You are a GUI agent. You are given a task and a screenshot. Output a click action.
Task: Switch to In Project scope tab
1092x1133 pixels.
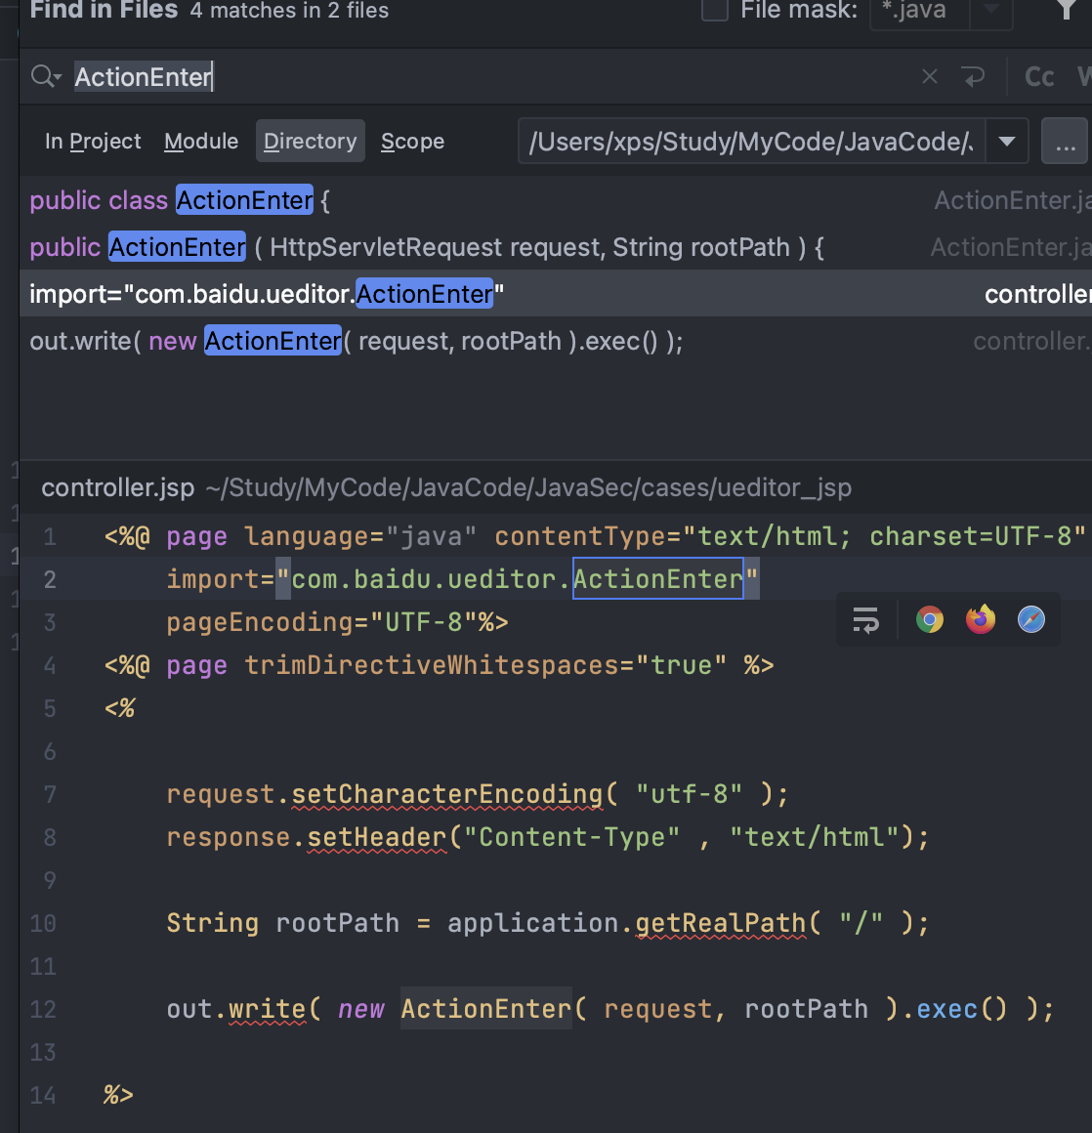coord(93,142)
